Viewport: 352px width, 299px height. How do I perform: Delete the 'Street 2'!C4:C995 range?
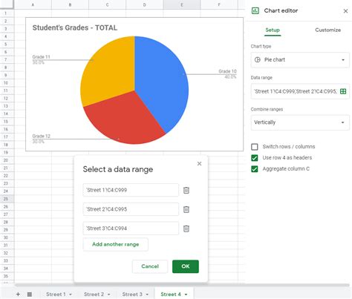[x=186, y=209]
